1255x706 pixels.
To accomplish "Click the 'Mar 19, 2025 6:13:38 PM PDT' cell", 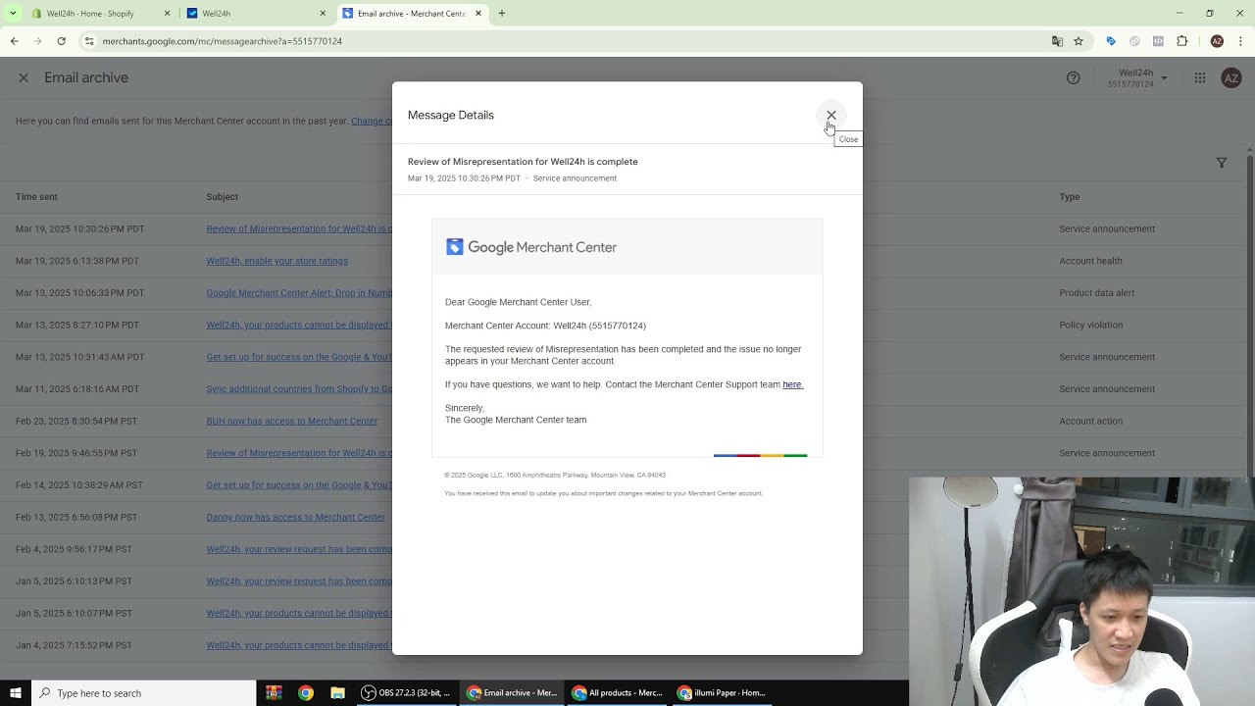I will (77, 261).
